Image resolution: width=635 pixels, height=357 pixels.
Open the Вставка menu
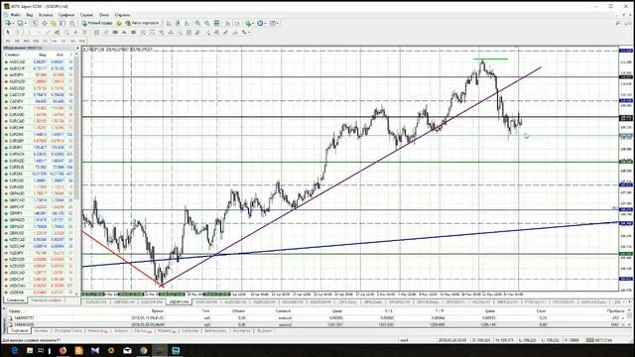[46, 15]
